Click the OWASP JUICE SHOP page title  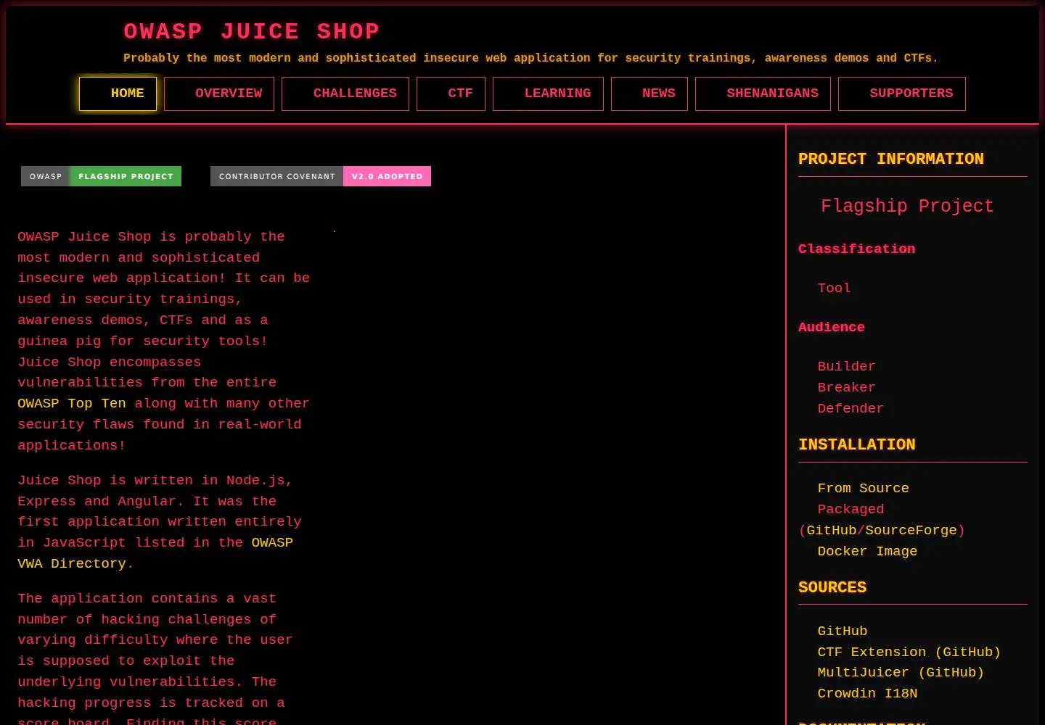[251, 31]
